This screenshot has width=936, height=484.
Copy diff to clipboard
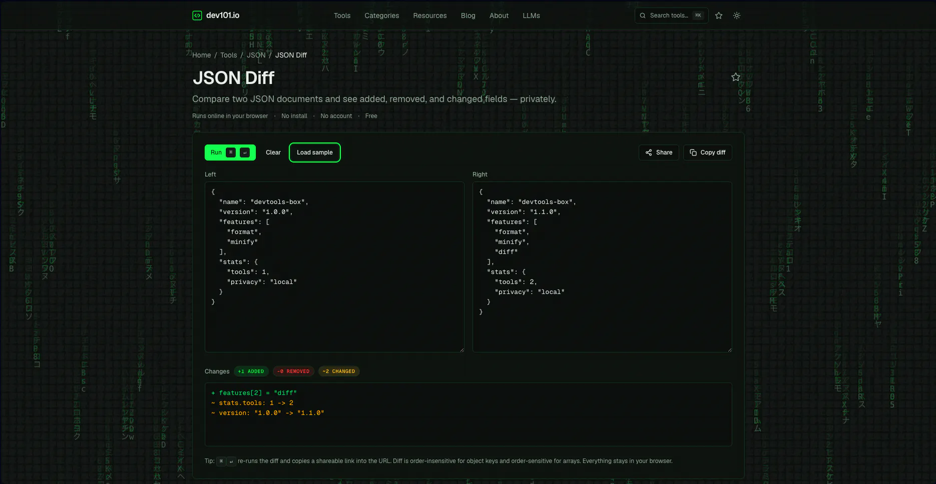pyautogui.click(x=708, y=152)
